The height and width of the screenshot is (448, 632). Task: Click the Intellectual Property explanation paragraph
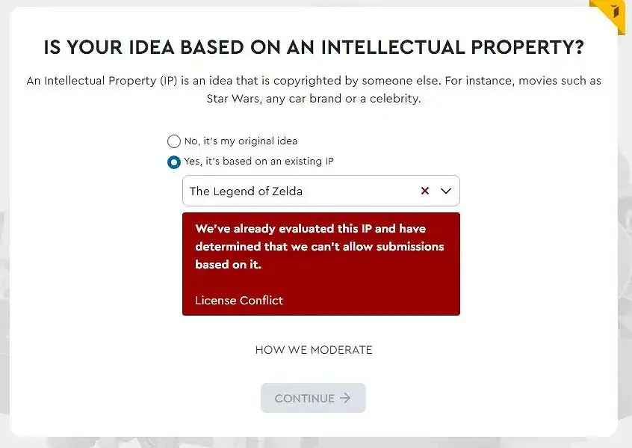pos(314,90)
